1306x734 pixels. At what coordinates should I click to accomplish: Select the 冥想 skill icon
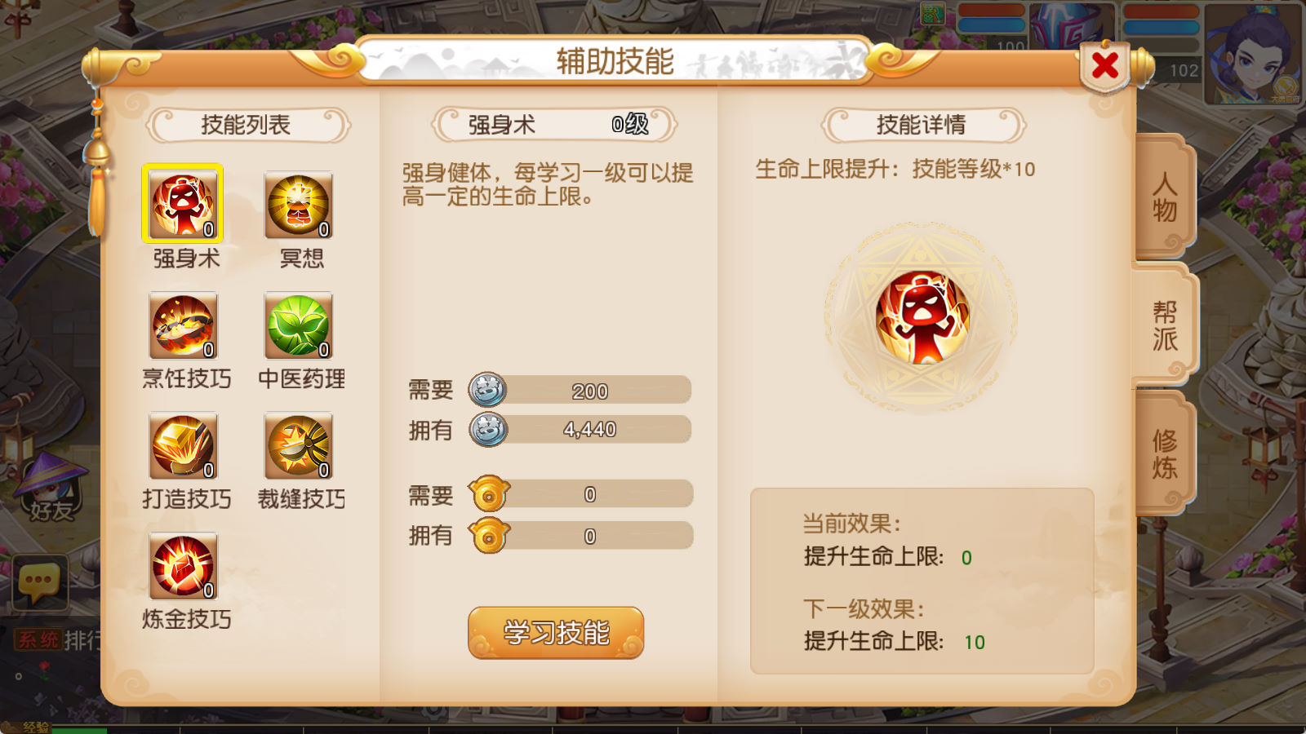[299, 205]
